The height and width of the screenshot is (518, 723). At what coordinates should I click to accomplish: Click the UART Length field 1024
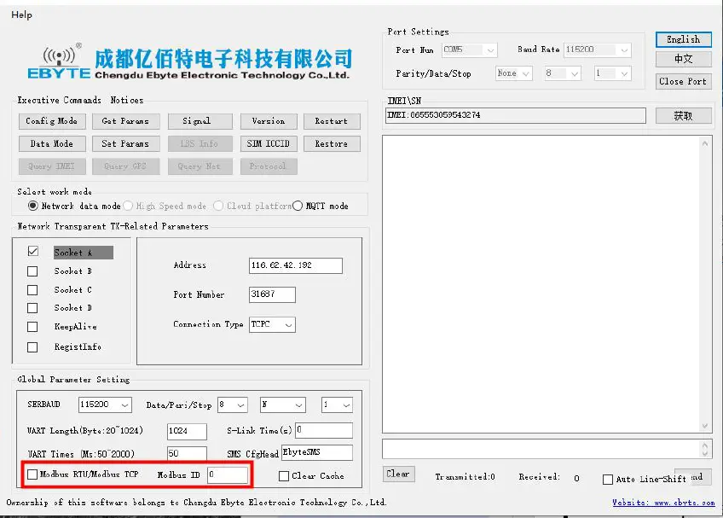point(187,431)
